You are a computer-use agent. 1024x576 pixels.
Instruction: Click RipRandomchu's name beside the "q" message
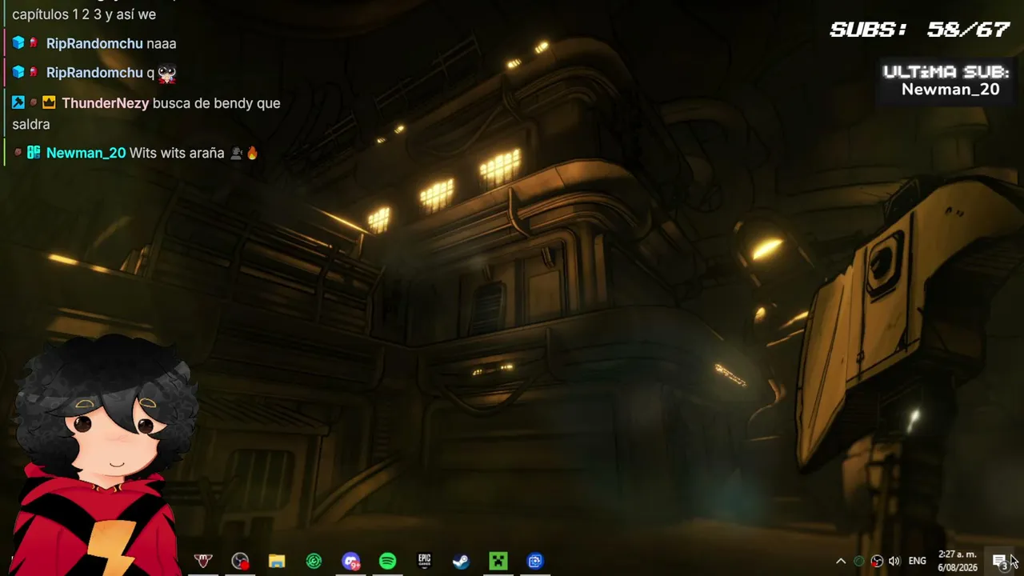[94, 73]
